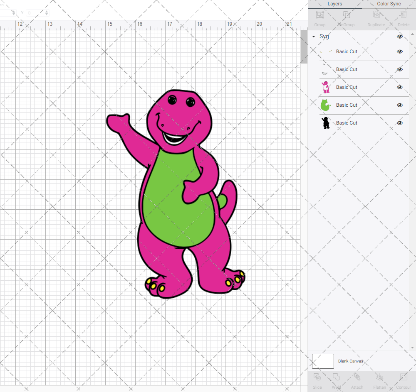Image resolution: width=416 pixels, height=392 pixels.
Task: Hide the Svg group via its eye icon
Action: (399, 37)
